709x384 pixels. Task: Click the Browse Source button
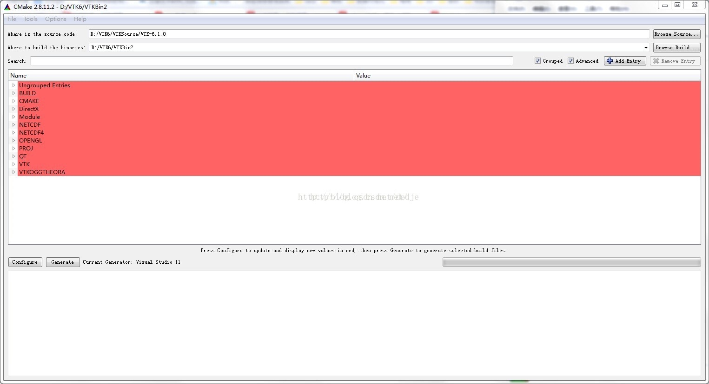pyautogui.click(x=676, y=34)
